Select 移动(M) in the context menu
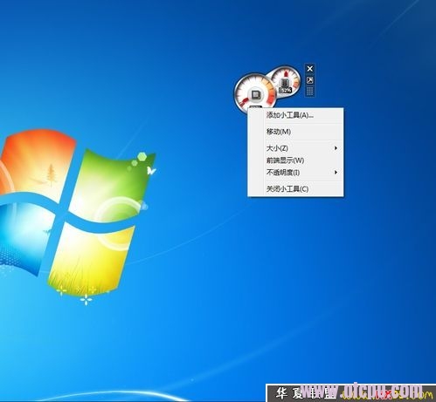 [295, 132]
